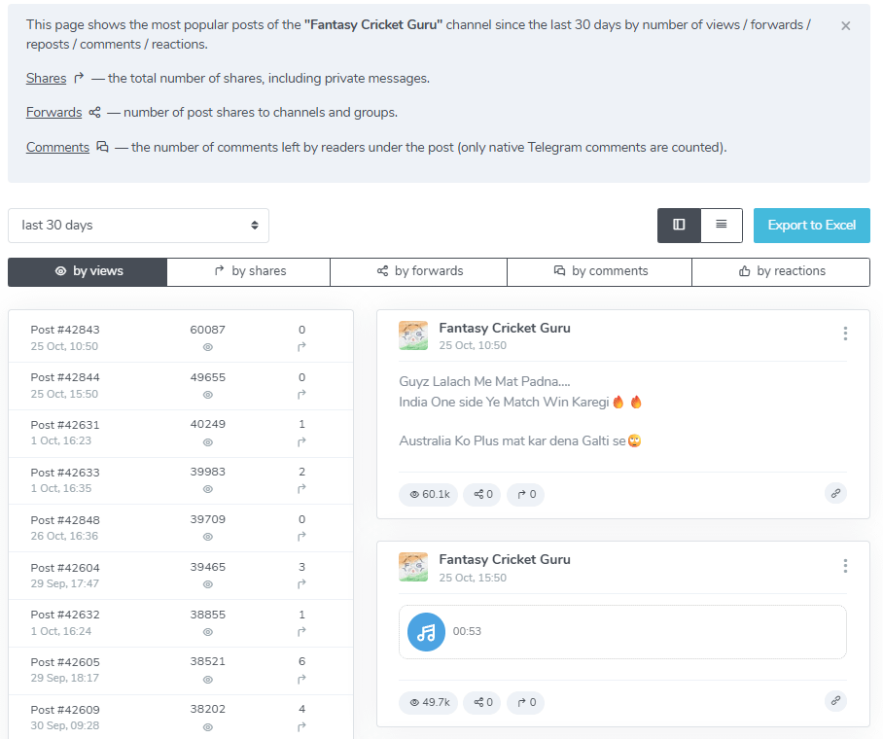The height and width of the screenshot is (739, 883).
Task: Click channel avatar on first post card
Action: pos(413,335)
